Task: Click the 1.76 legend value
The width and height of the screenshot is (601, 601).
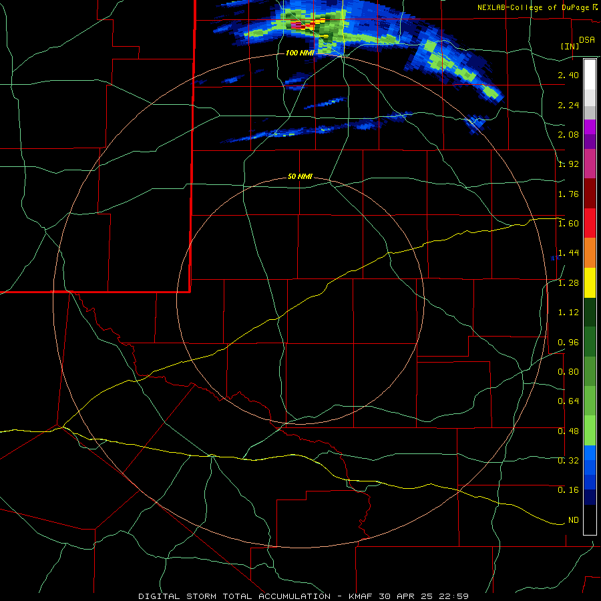Action: (x=568, y=194)
